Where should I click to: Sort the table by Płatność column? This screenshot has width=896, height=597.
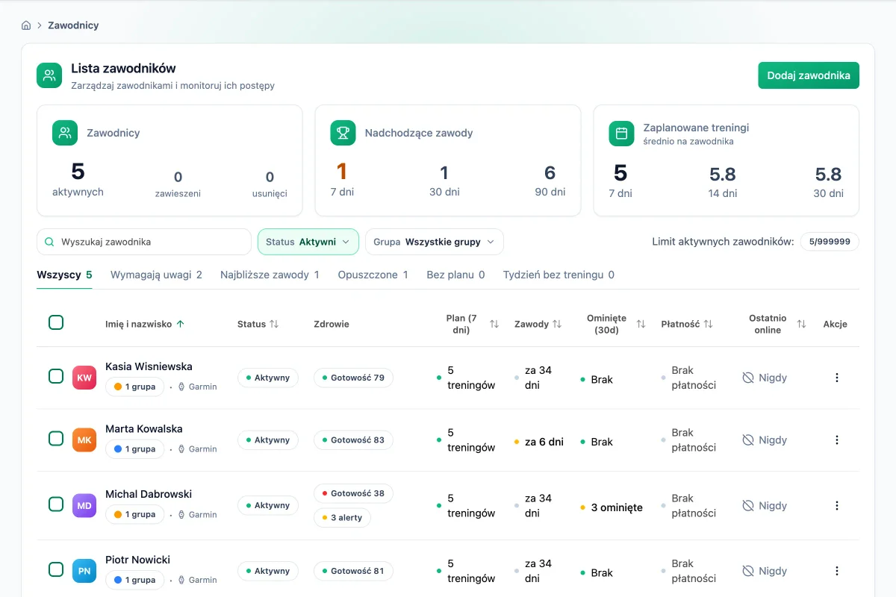coord(687,324)
